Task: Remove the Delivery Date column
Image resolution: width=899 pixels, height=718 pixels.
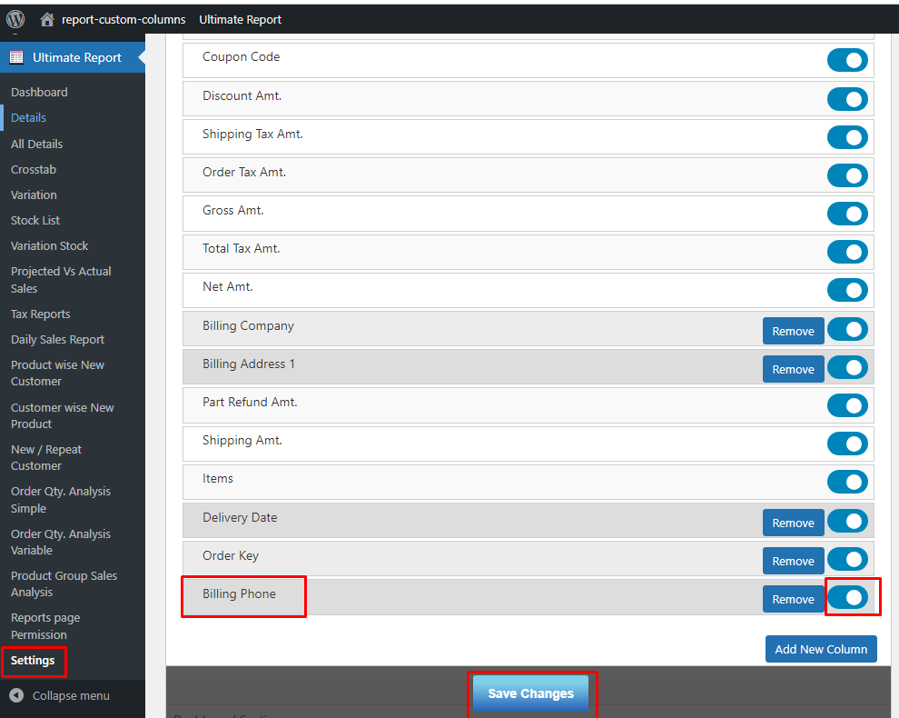Action: click(793, 523)
